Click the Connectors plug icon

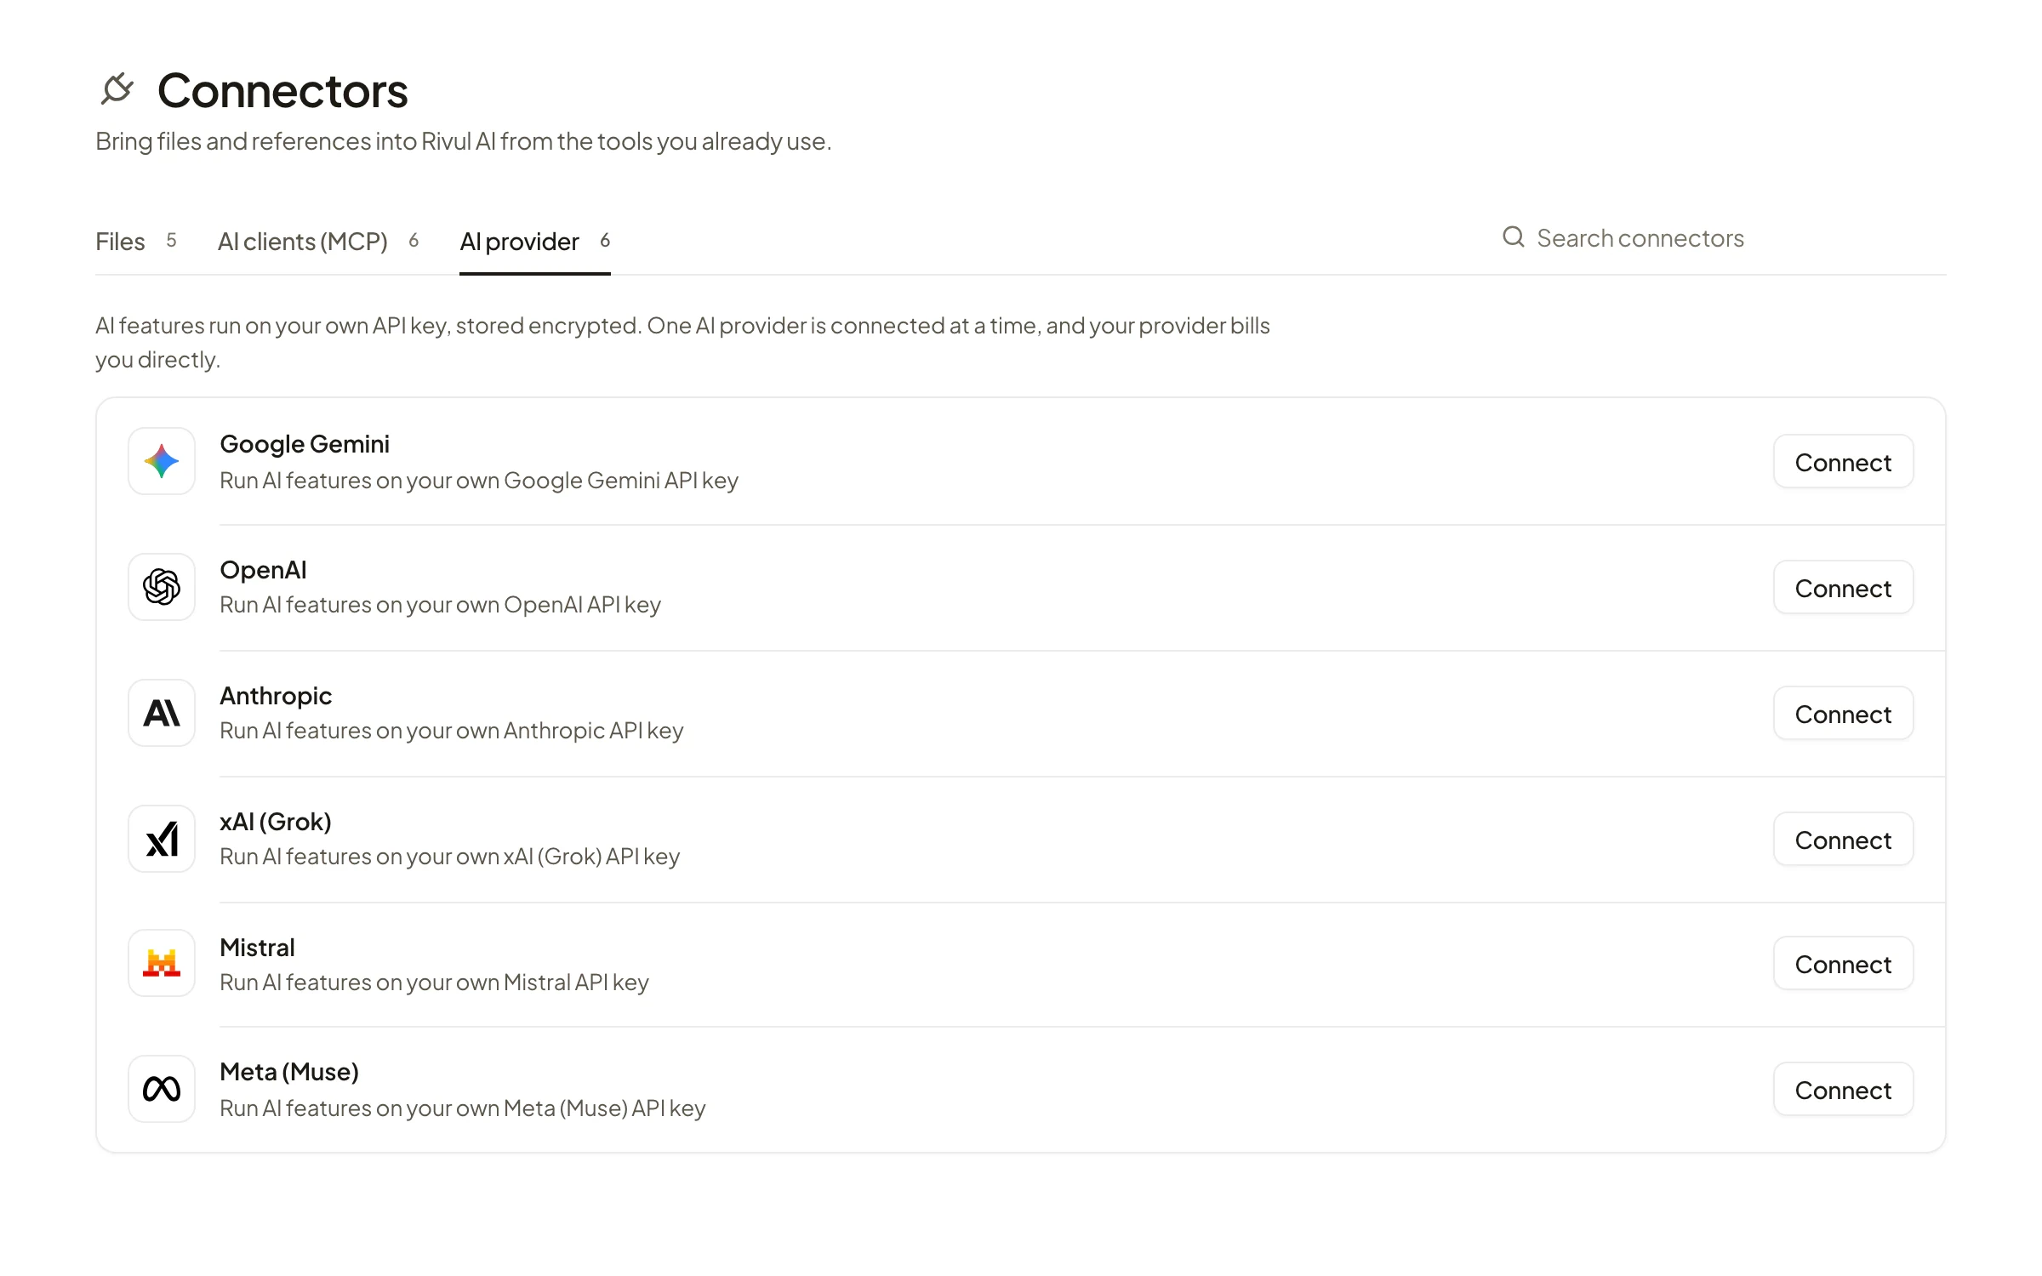tap(117, 88)
